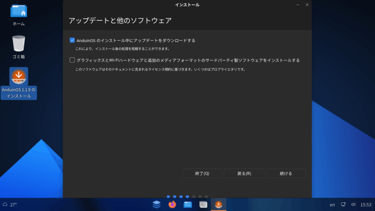This screenshot has width=375, height=211.
Task: Open the file manager from the taskbar
Action: [x=187, y=205]
